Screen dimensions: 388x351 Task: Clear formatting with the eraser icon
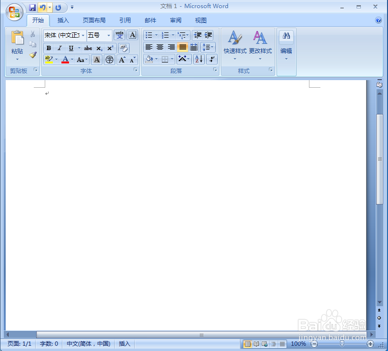pyautogui.click(x=124, y=48)
